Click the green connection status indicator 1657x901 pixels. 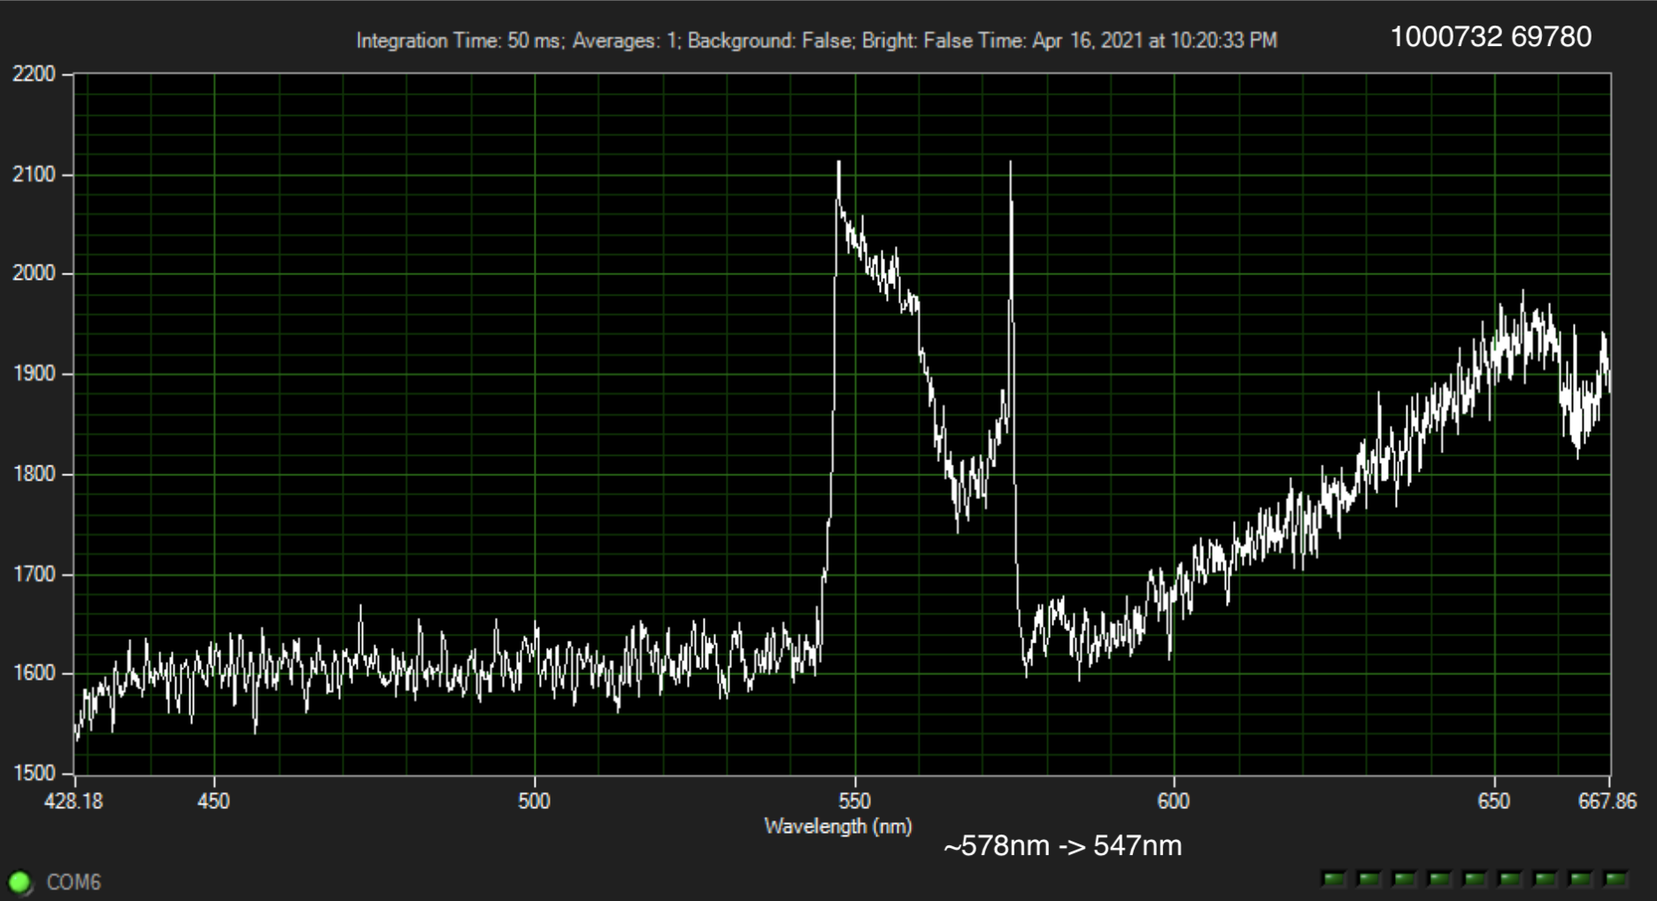19,882
